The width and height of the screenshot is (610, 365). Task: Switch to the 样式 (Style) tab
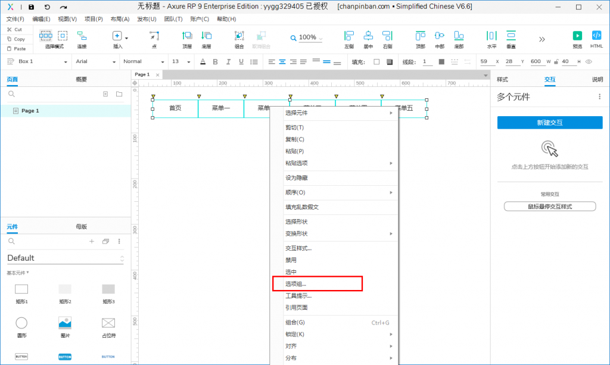tap(502, 79)
